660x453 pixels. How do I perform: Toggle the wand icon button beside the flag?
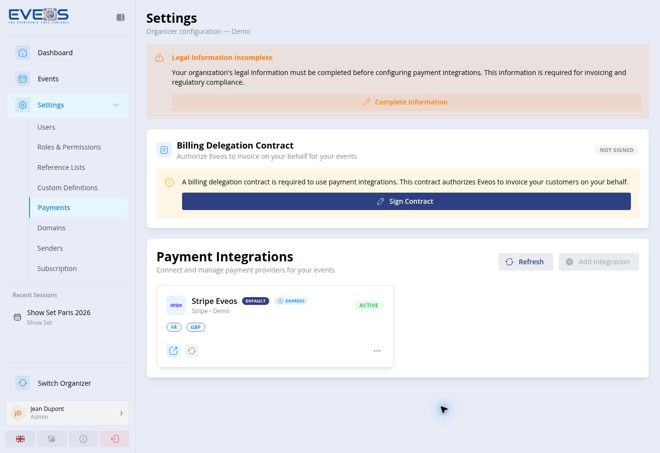pyautogui.click(x=52, y=439)
